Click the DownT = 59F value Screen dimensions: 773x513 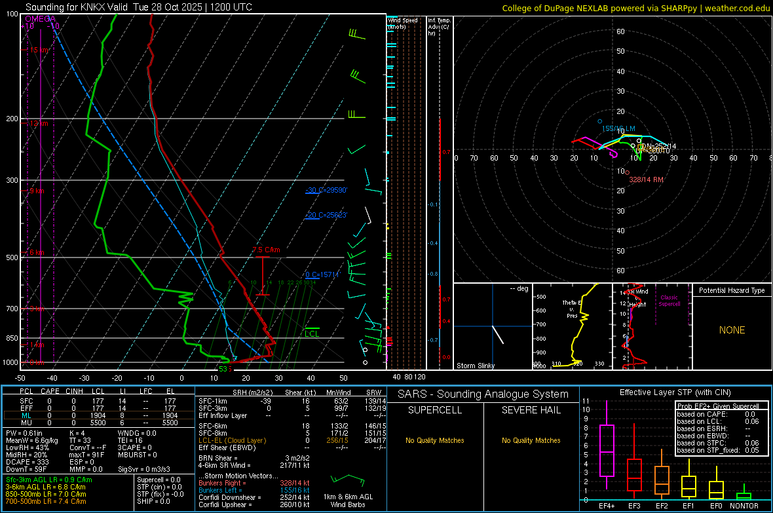coord(26,469)
